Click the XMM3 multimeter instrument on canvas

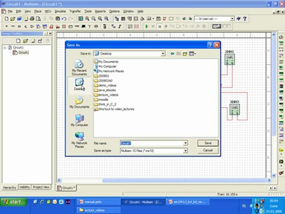(x=235, y=109)
